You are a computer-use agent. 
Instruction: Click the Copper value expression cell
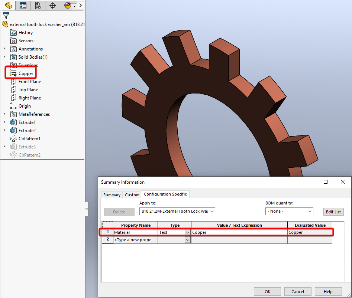click(239, 232)
